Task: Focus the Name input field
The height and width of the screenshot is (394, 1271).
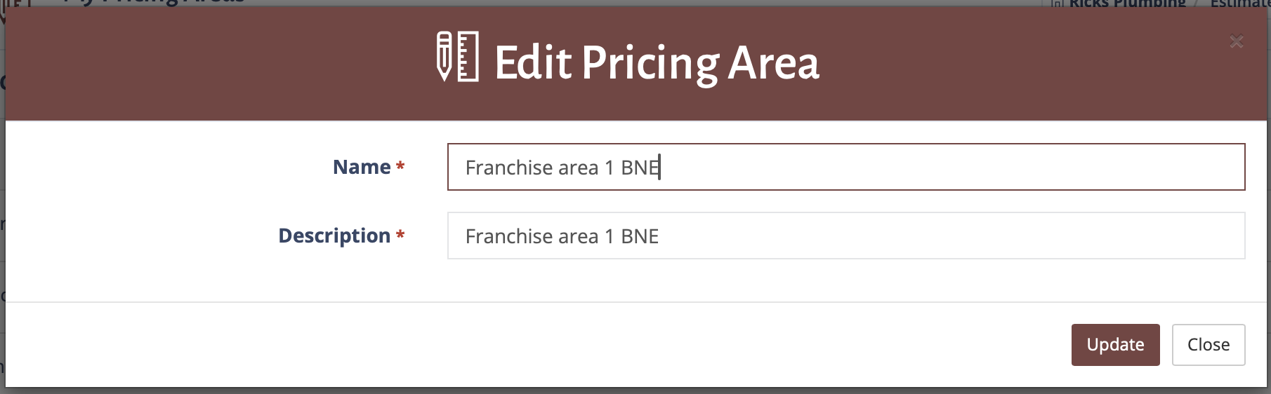Action: point(846,167)
